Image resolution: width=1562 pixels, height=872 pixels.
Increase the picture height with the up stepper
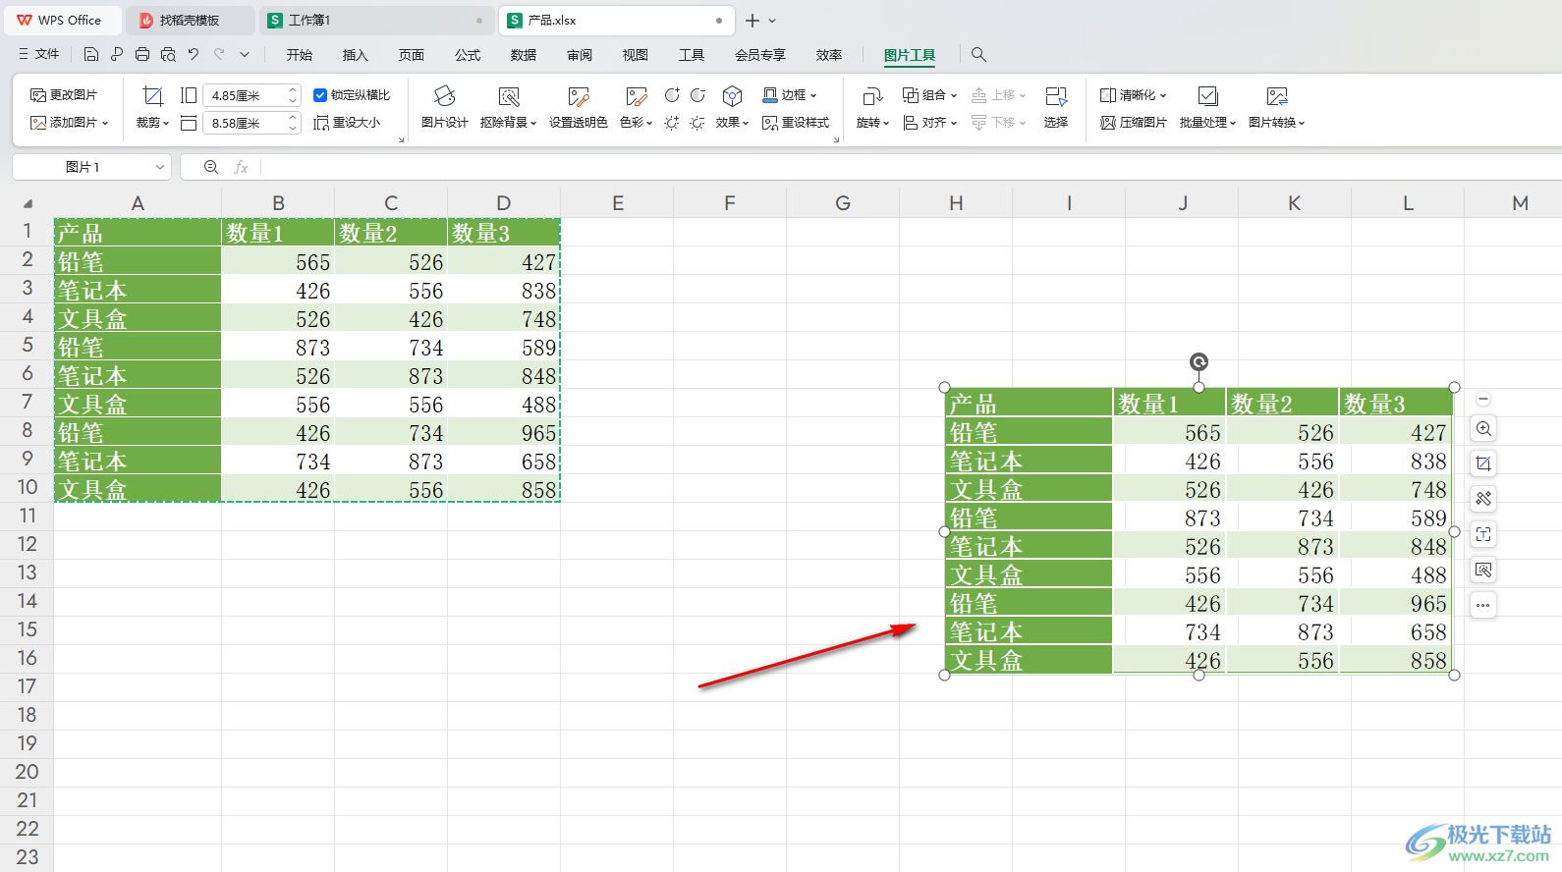293,90
